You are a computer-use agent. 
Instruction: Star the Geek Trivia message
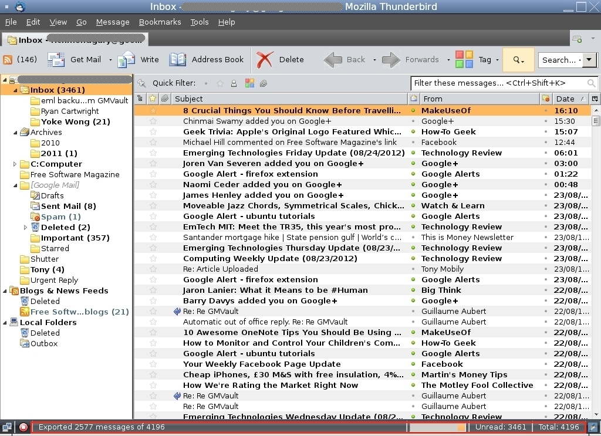(x=153, y=131)
